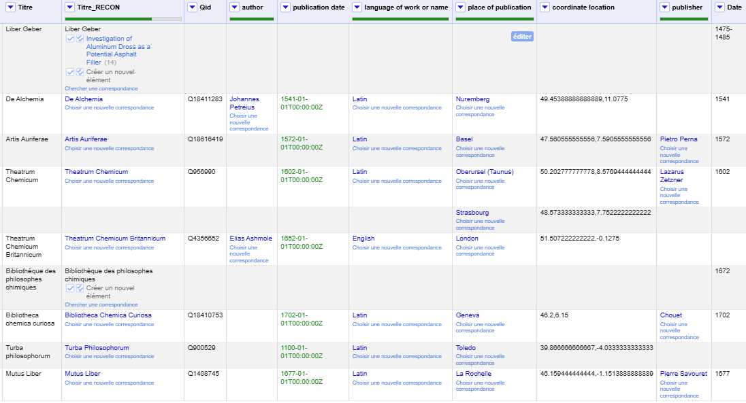This screenshot has width=746, height=403.
Task: Click the Titre_RECON reconciliation progress bar
Action: click(x=123, y=19)
